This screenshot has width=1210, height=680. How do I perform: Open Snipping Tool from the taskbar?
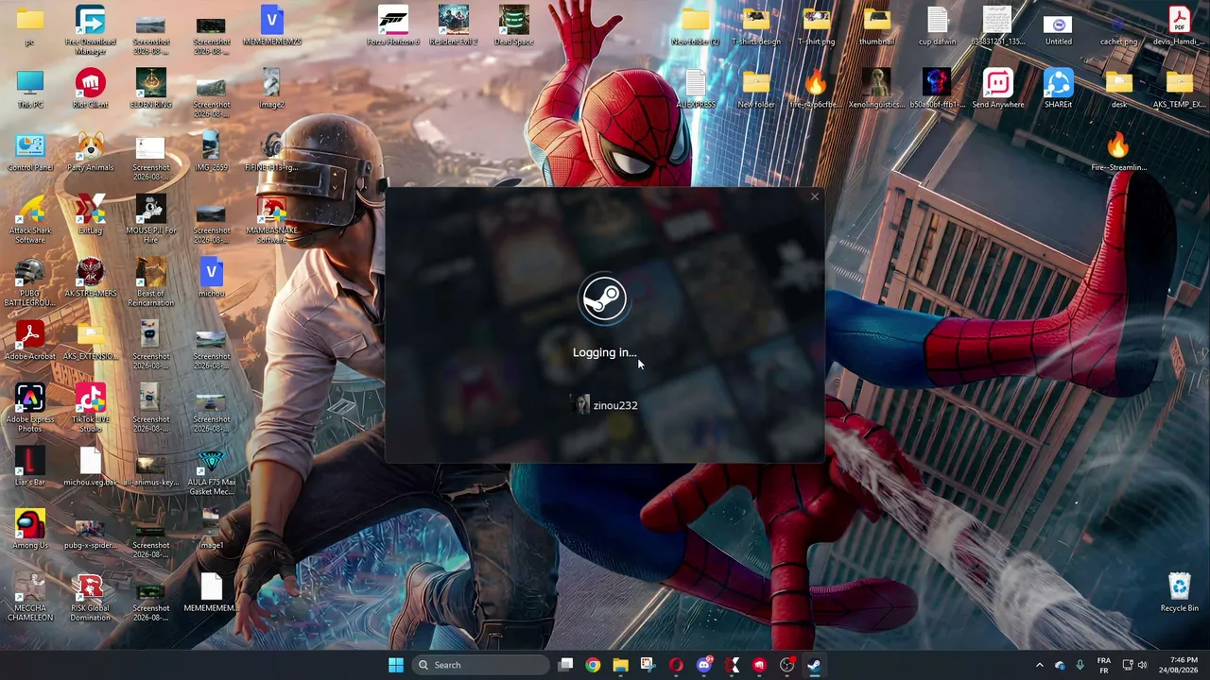point(648,665)
